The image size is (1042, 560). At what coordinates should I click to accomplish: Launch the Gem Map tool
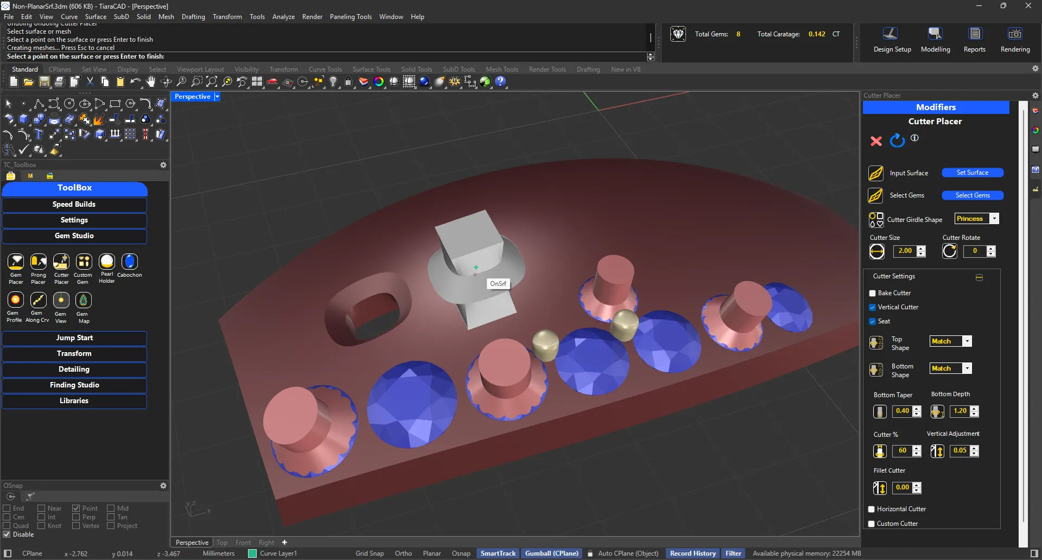(x=84, y=301)
